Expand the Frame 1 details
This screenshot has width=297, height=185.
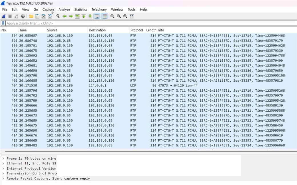tap(3, 158)
